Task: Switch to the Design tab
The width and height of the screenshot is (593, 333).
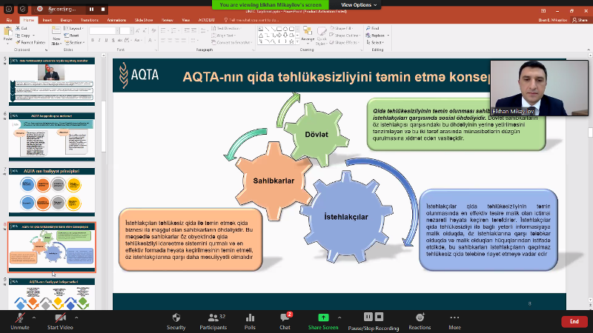Action: (66, 20)
